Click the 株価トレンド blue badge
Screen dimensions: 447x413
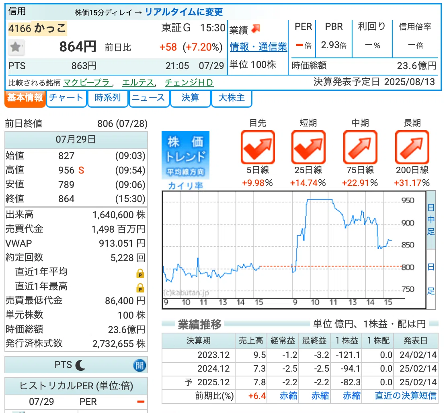pos(185,155)
